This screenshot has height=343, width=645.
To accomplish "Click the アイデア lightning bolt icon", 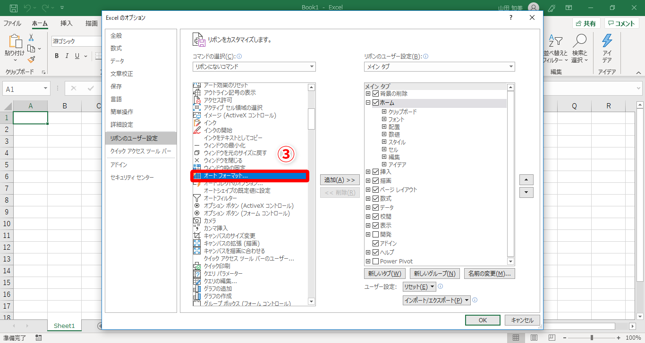I will tap(607, 41).
